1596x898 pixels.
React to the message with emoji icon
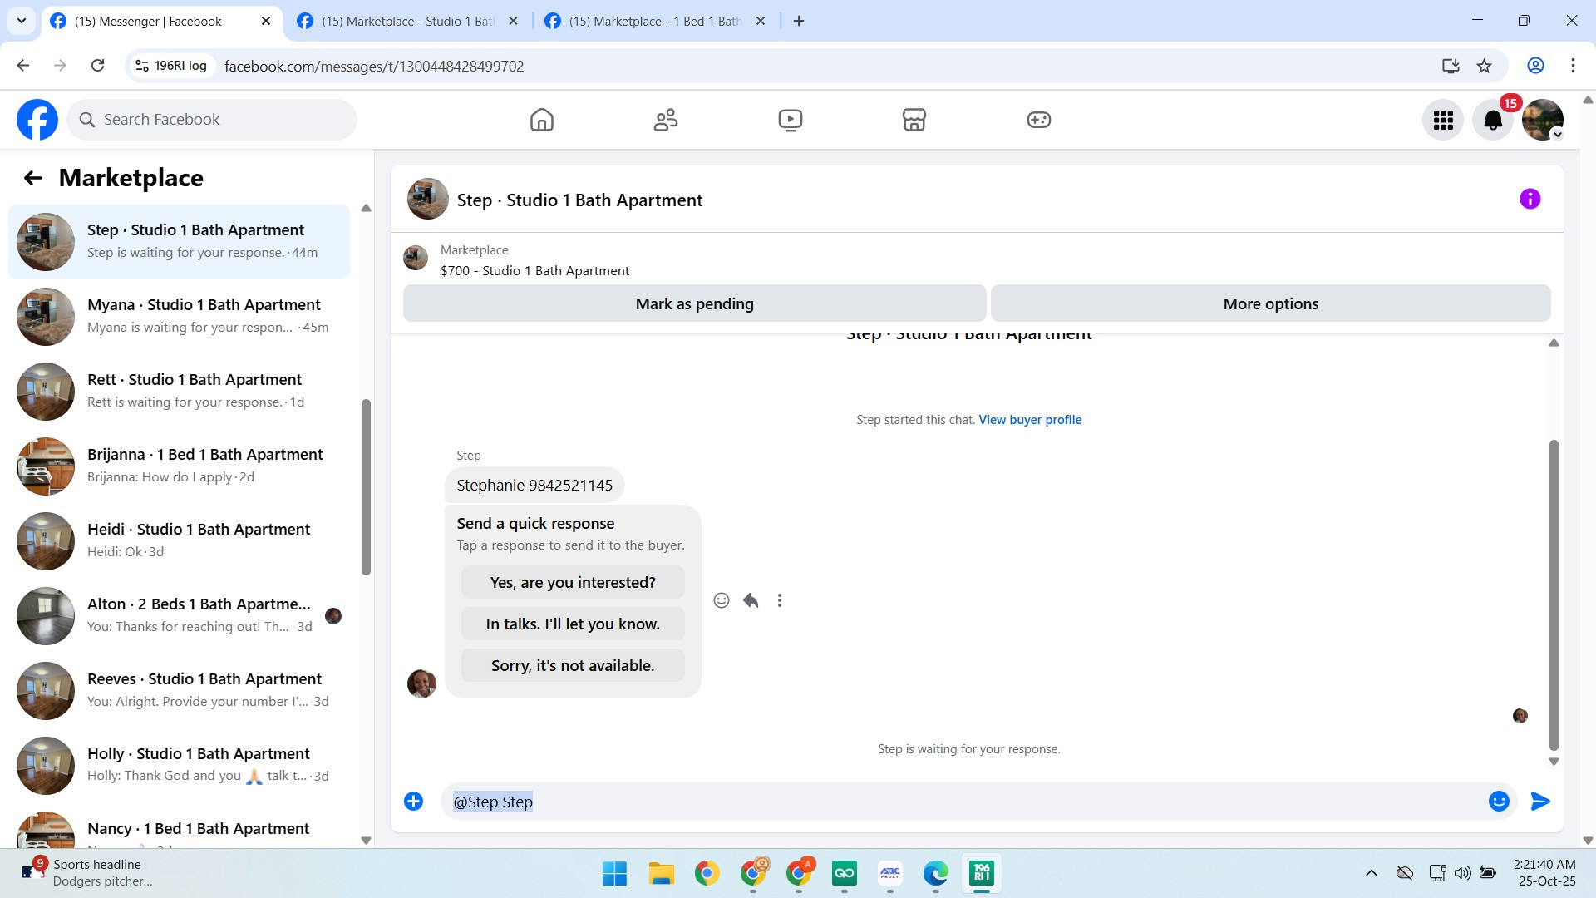(x=722, y=600)
